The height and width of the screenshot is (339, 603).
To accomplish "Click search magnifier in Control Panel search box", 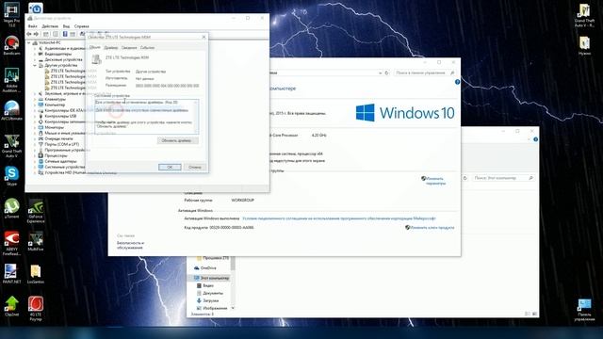I will [x=452, y=73].
